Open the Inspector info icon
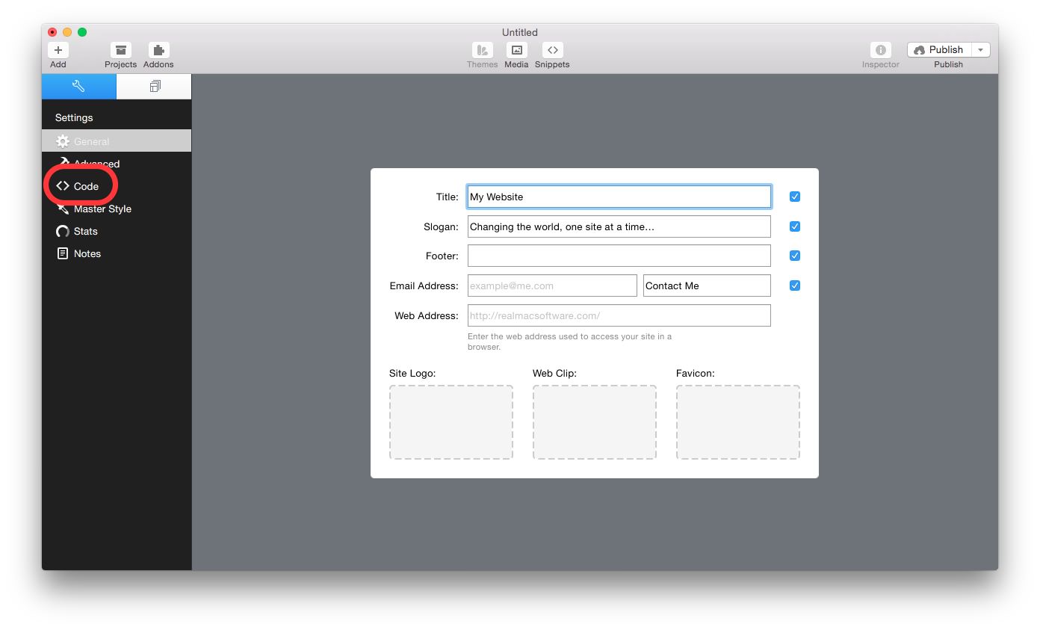 [x=881, y=50]
